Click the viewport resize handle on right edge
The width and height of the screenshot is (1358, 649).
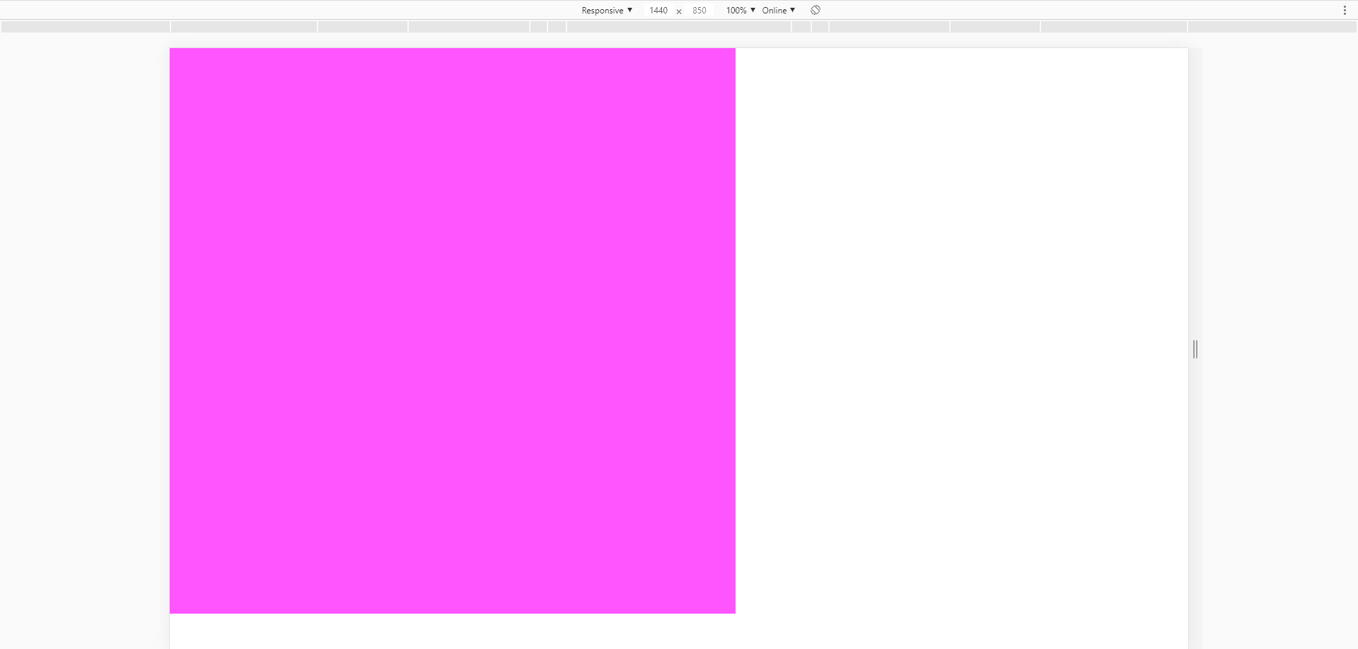click(1195, 349)
